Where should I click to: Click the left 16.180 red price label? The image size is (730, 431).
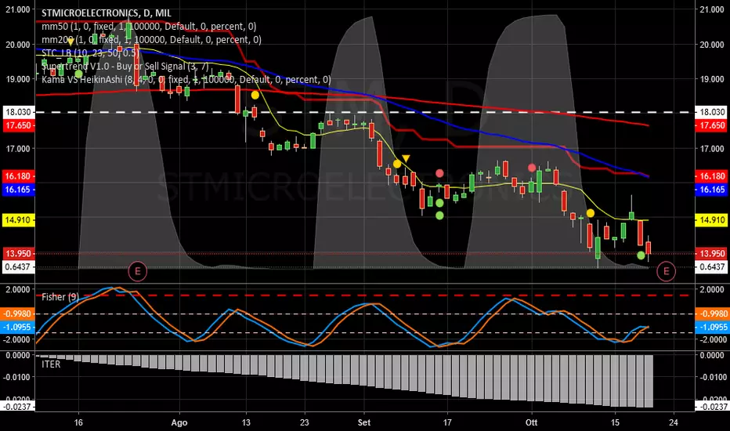pyautogui.click(x=18, y=176)
